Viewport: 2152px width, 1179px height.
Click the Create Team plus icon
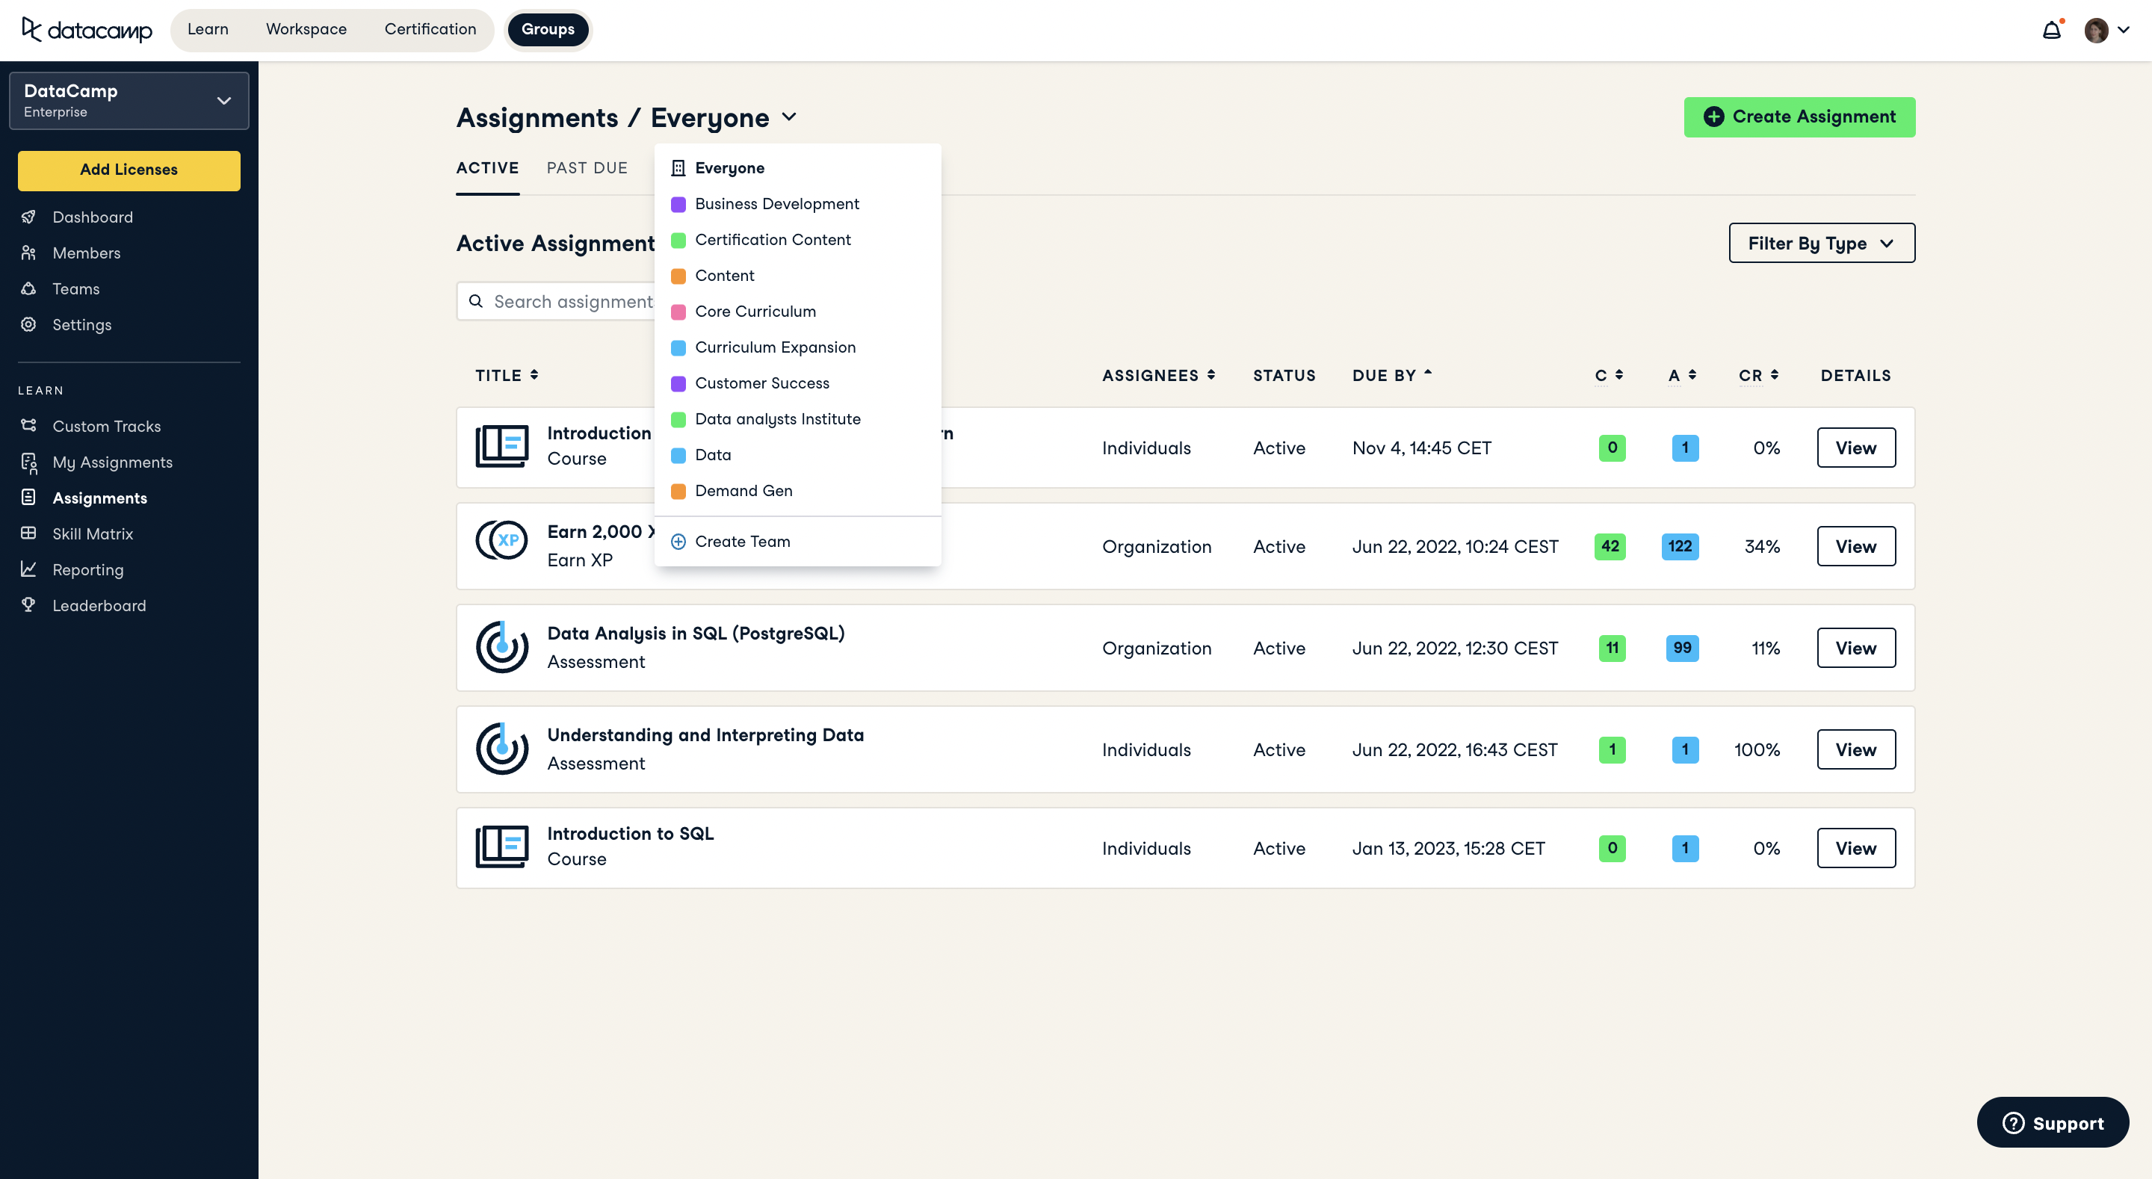tap(678, 542)
